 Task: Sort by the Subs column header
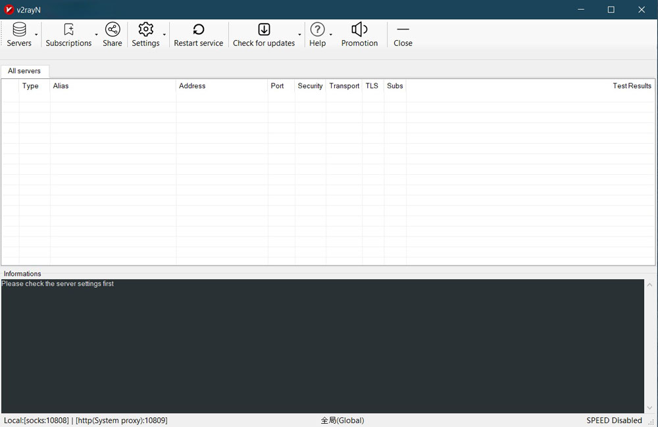(x=395, y=86)
